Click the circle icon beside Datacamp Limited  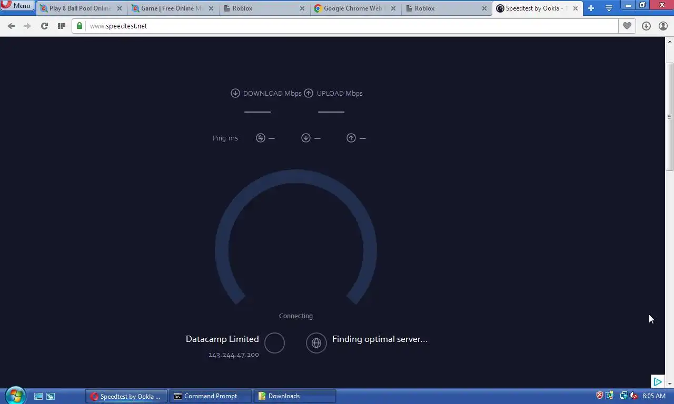click(274, 343)
